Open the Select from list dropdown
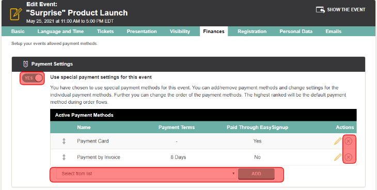The width and height of the screenshot is (377, 190). click(147, 173)
